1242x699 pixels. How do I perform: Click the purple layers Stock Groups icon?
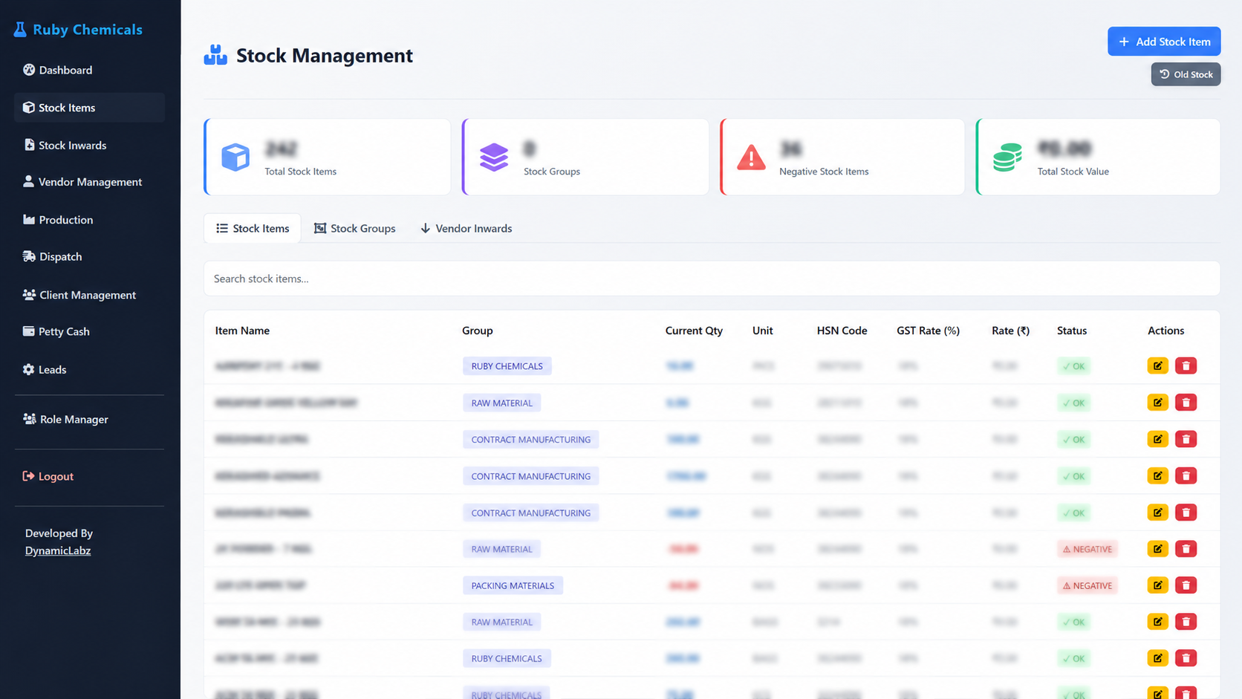click(494, 157)
